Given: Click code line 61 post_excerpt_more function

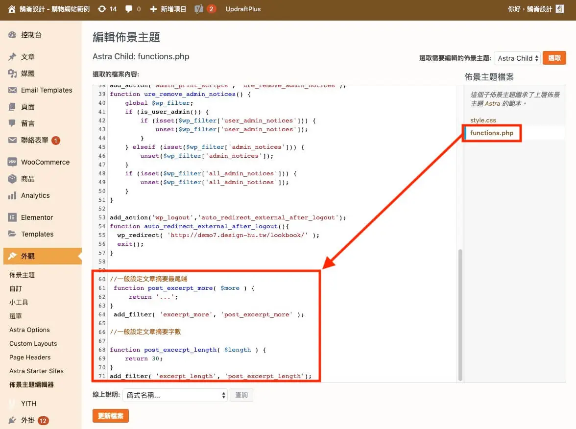Looking at the screenshot, I should click(184, 288).
